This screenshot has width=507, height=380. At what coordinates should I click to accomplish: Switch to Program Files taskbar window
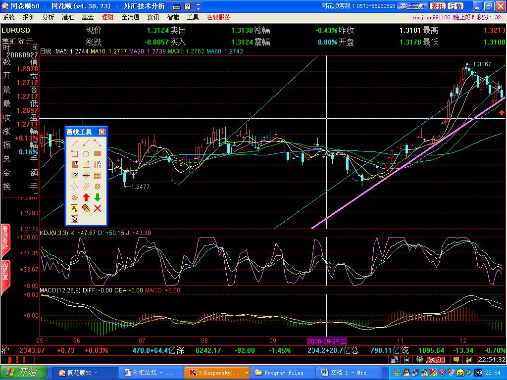click(282, 373)
